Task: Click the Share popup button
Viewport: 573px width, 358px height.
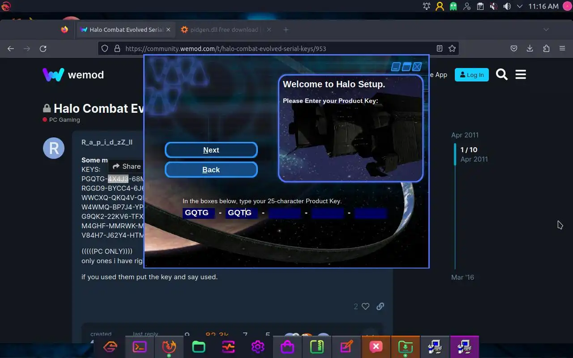Action: [127, 166]
